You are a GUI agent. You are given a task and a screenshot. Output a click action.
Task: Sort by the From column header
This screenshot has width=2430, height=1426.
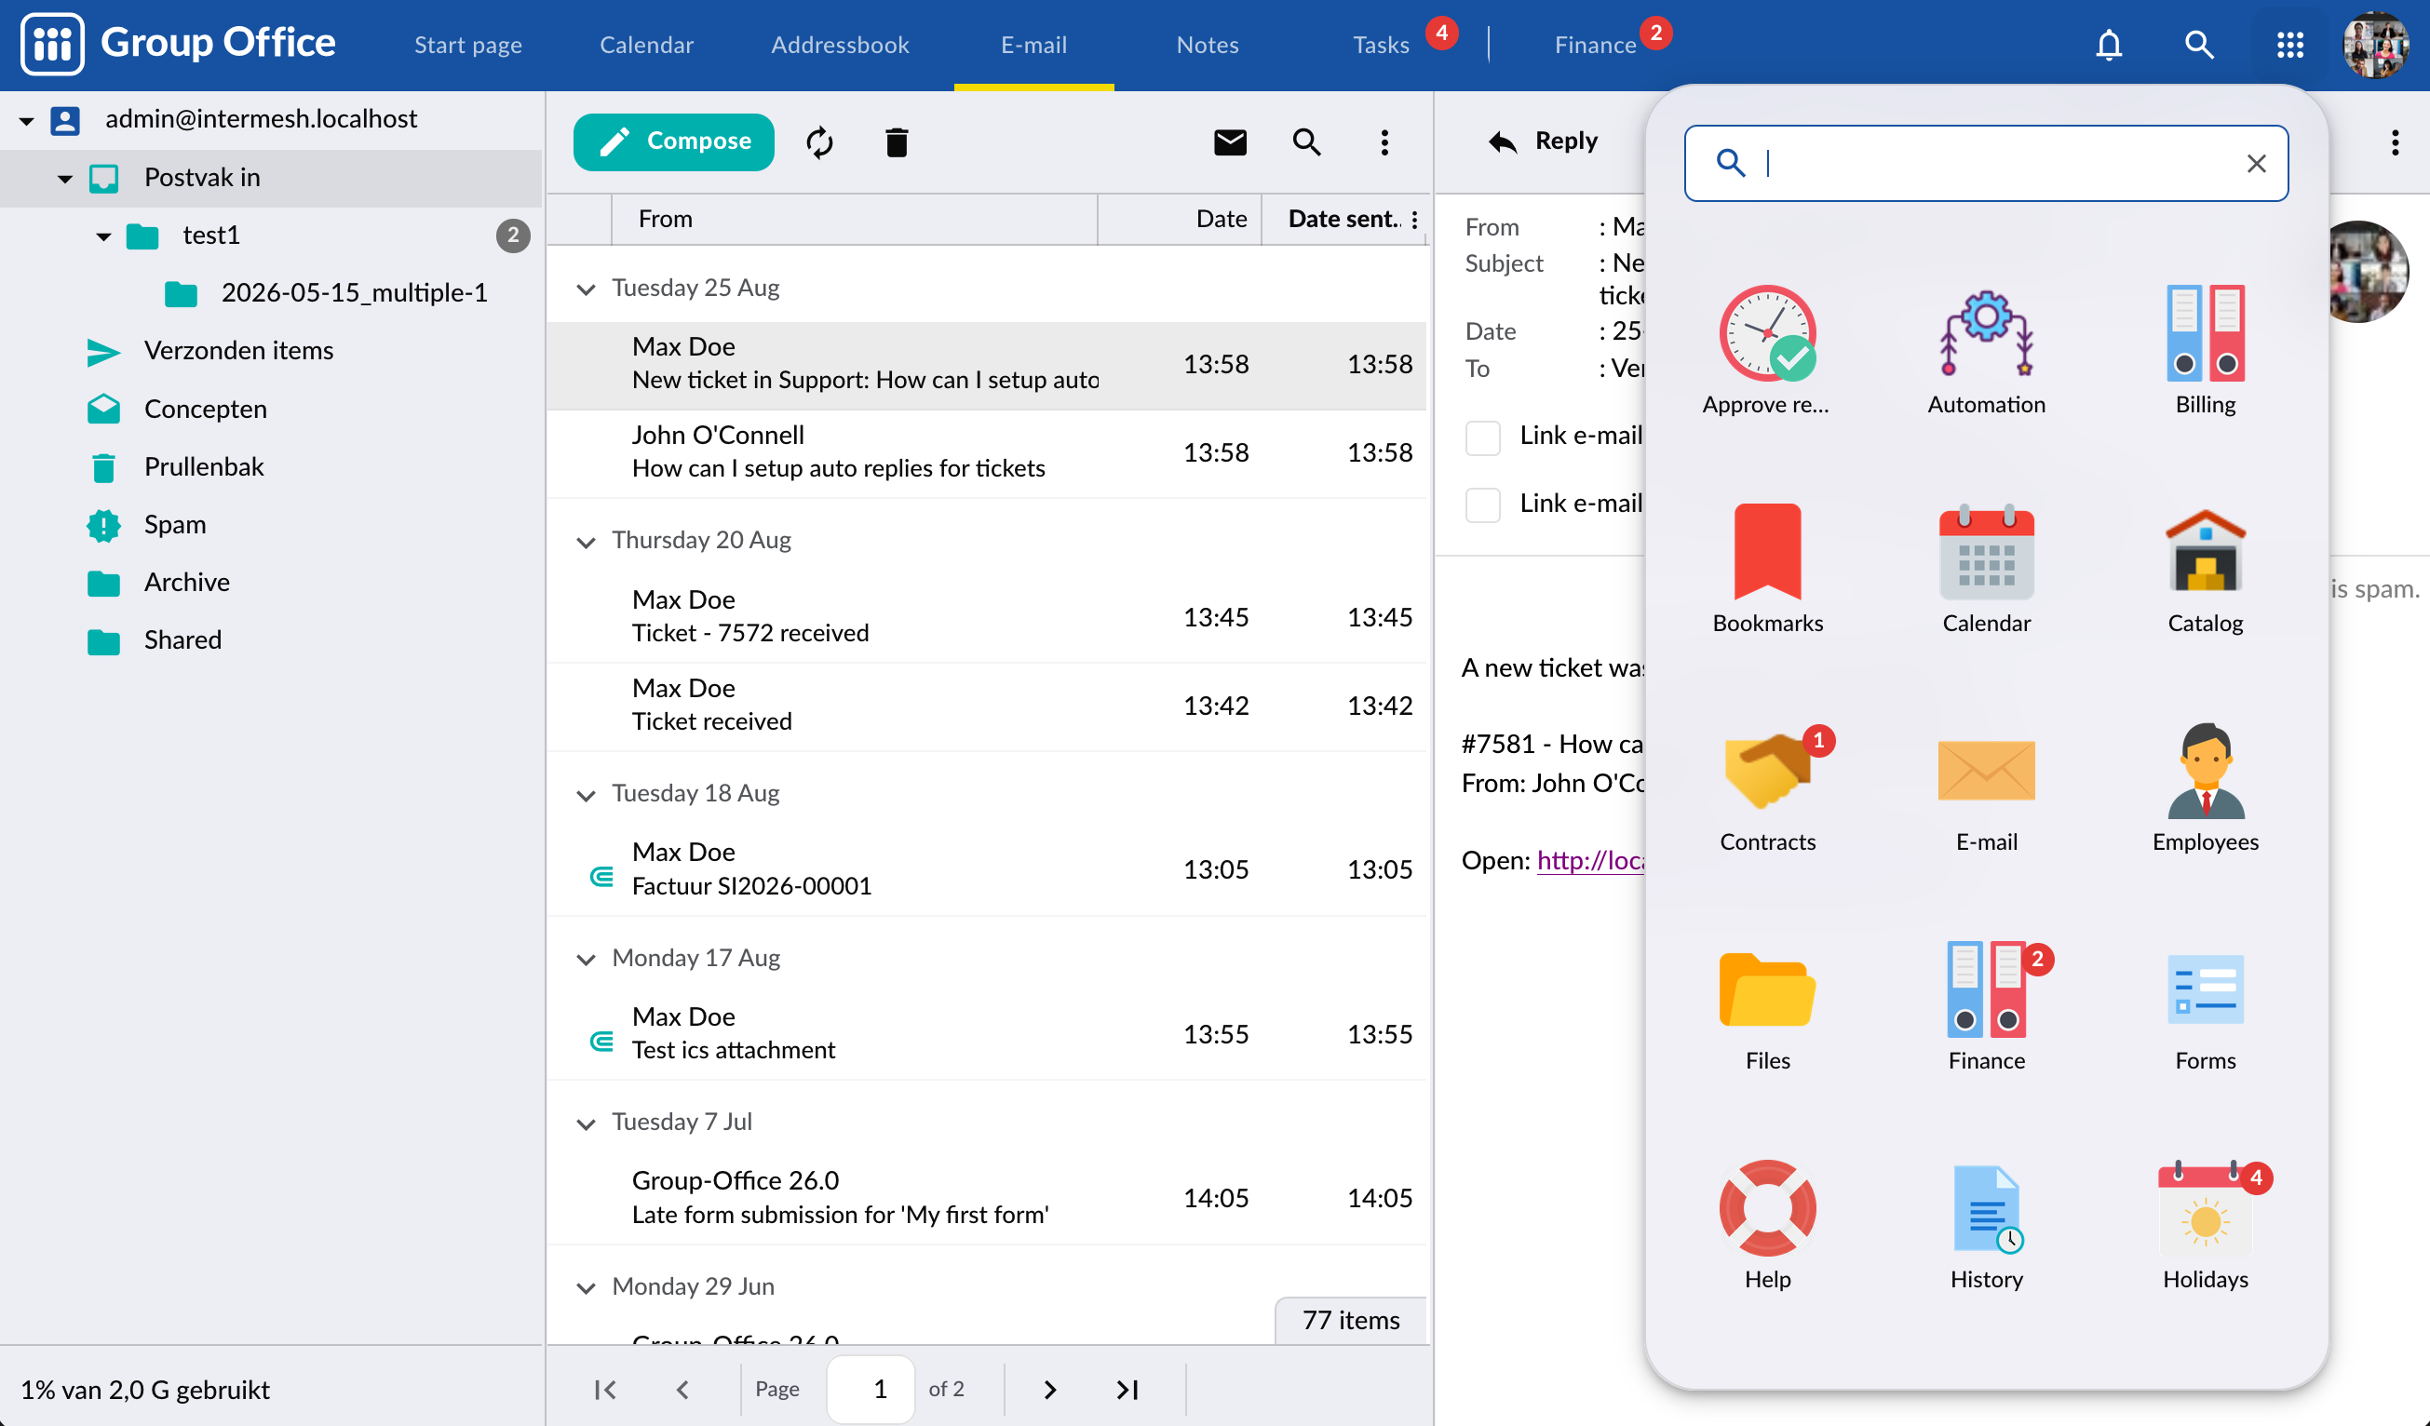[x=855, y=220]
